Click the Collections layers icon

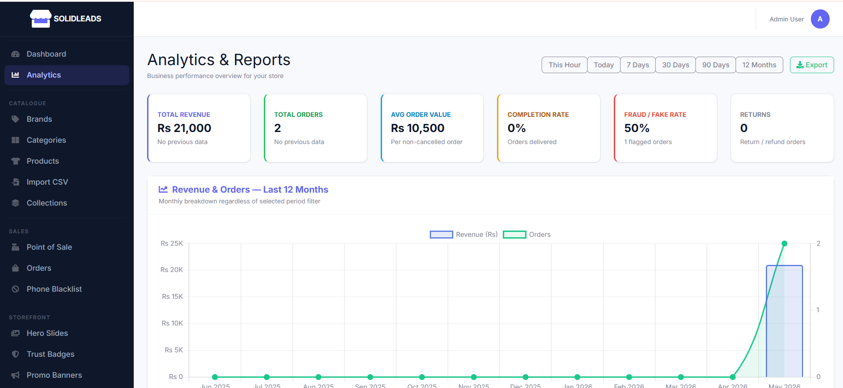16,203
